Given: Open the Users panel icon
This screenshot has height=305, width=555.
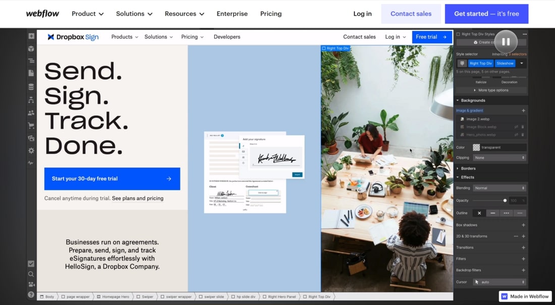Looking at the screenshot, I should [31, 113].
